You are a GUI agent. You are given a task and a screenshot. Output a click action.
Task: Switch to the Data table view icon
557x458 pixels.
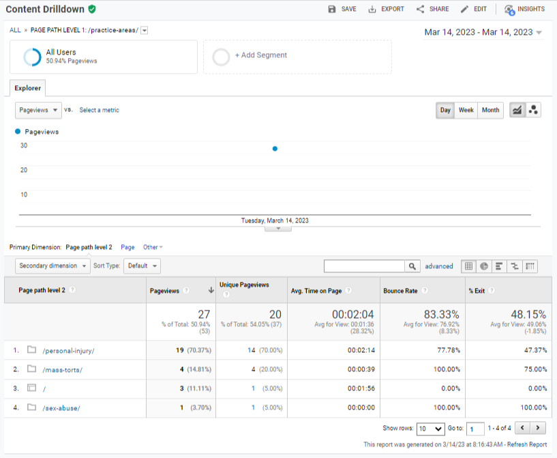point(468,266)
